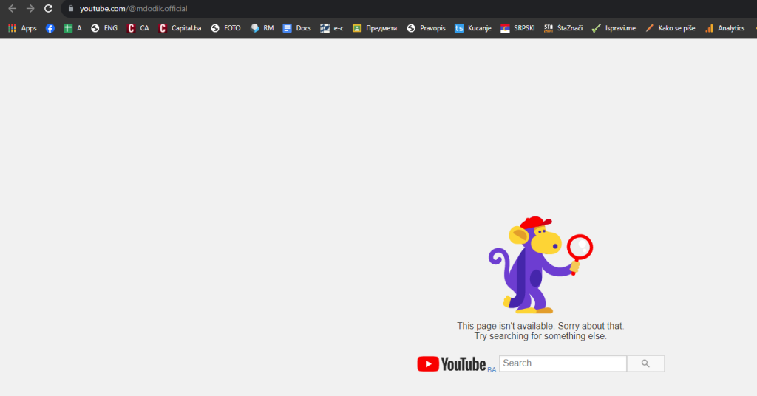Open the Kucanje bookmark
This screenshot has height=396, width=757.
point(473,28)
